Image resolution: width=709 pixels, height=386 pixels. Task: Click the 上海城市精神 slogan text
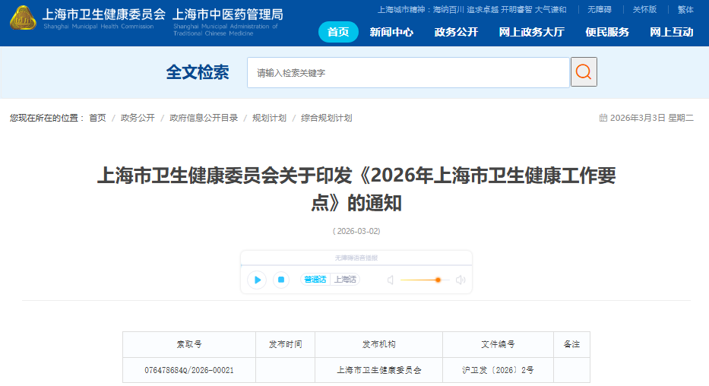coord(472,9)
